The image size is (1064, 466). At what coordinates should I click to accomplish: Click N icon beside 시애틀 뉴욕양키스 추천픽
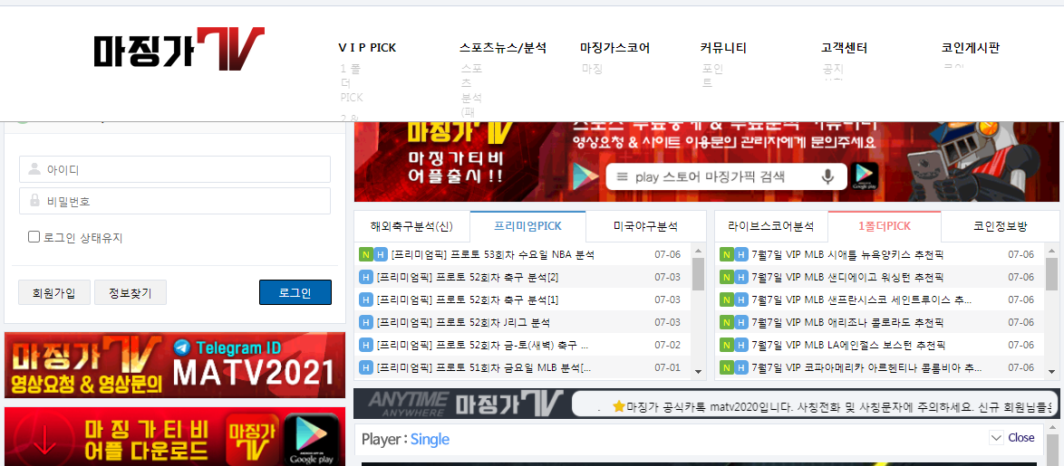pyautogui.click(x=726, y=254)
